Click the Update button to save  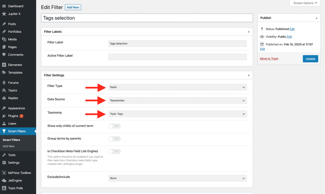click(x=310, y=58)
